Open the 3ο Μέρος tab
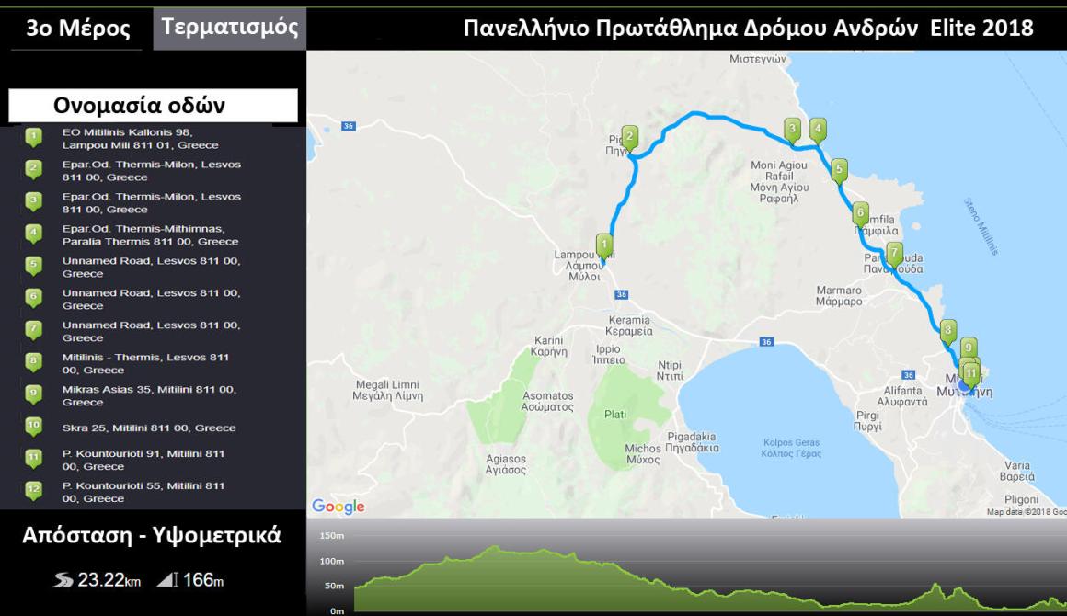The height and width of the screenshot is (616, 1067). click(77, 29)
